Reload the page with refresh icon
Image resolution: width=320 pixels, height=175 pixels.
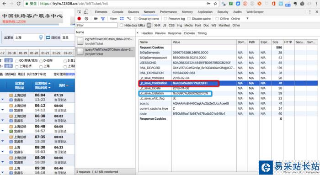click(x=18, y=4)
